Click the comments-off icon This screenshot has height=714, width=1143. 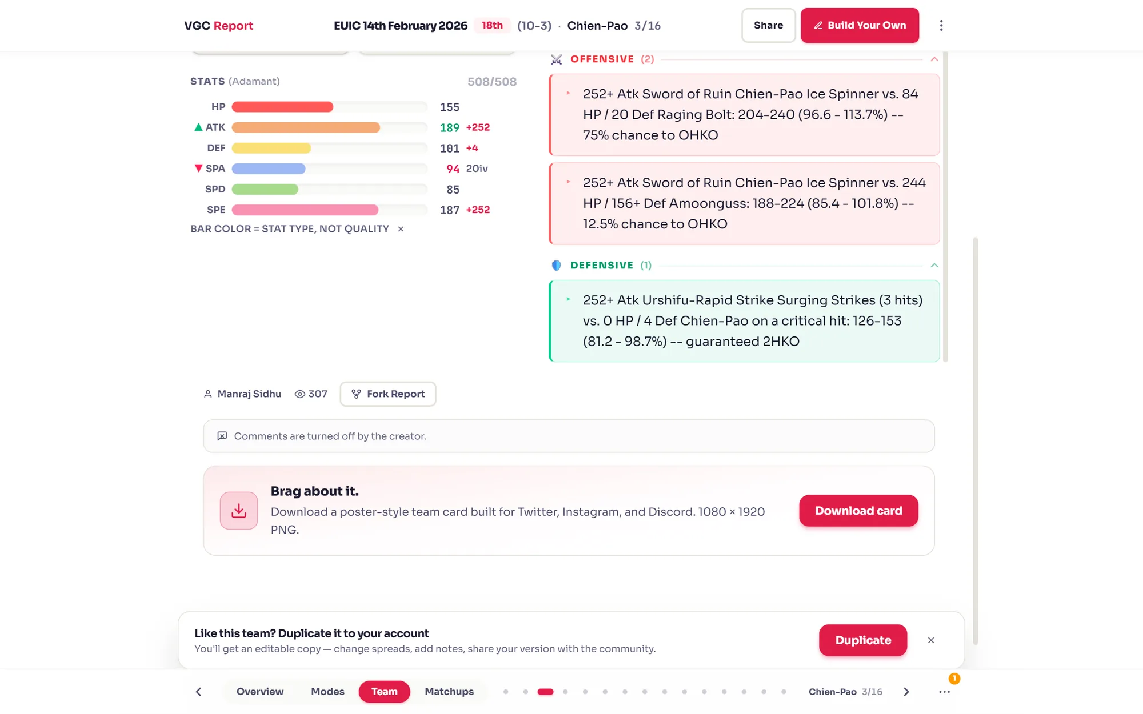click(x=222, y=436)
